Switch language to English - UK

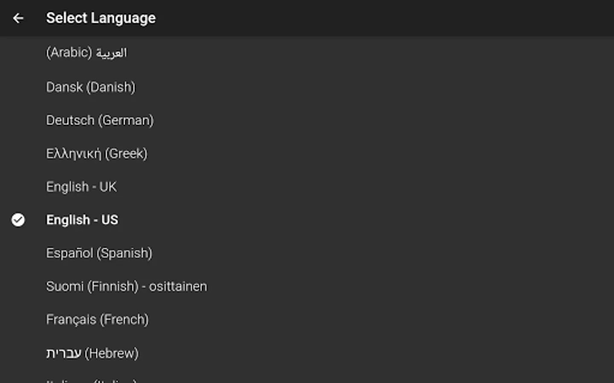pos(81,187)
